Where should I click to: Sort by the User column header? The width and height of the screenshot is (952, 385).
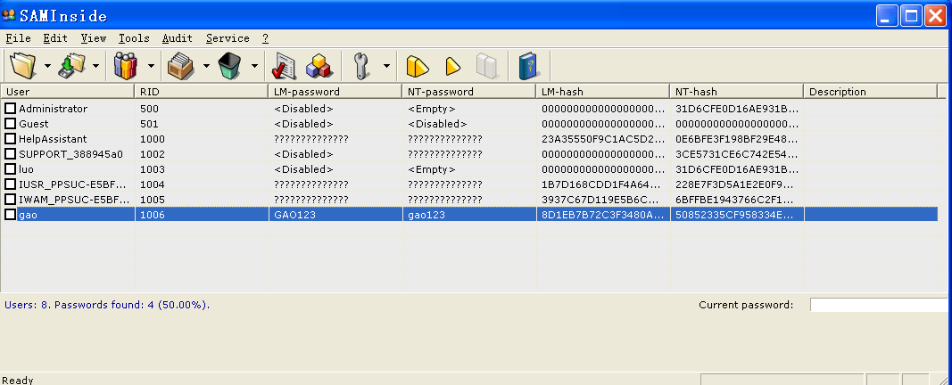click(x=68, y=92)
